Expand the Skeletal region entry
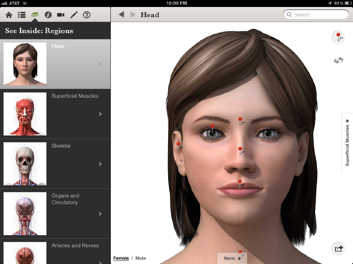The image size is (353, 264). coord(100,164)
